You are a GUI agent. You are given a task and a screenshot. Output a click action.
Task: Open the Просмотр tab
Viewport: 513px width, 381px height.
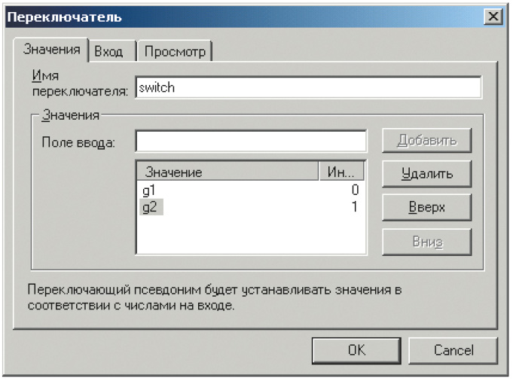point(175,51)
